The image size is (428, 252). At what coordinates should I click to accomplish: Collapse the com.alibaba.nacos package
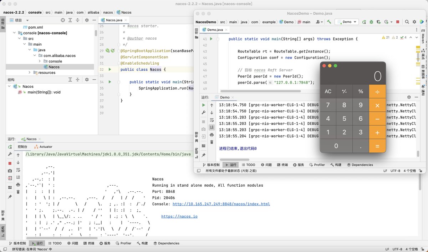pos(35,56)
